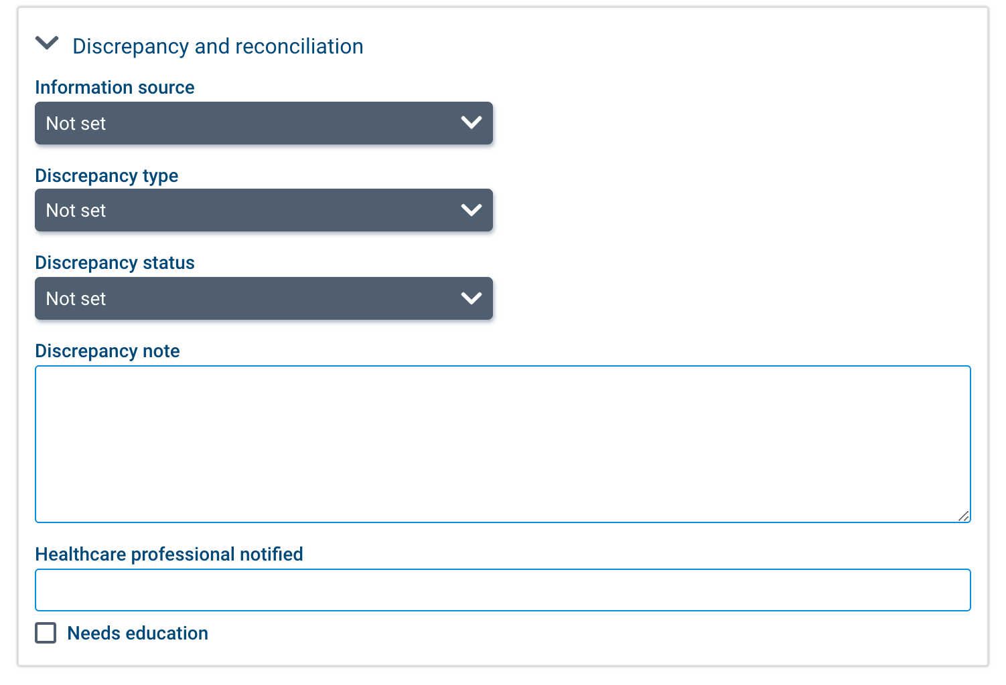
Task: Click the arrow icon in Discrepancy type dropdown
Action: [472, 210]
